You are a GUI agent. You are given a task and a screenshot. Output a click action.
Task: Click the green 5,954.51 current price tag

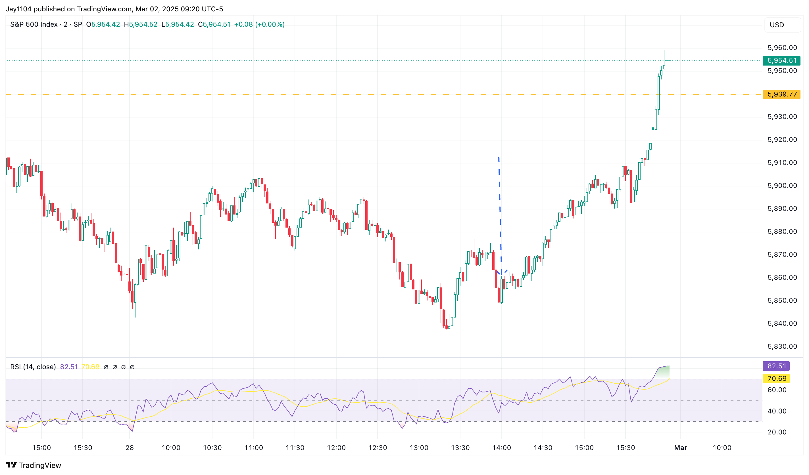click(x=781, y=61)
